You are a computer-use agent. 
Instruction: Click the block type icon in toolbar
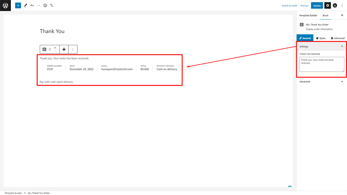pyautogui.click(x=44, y=49)
